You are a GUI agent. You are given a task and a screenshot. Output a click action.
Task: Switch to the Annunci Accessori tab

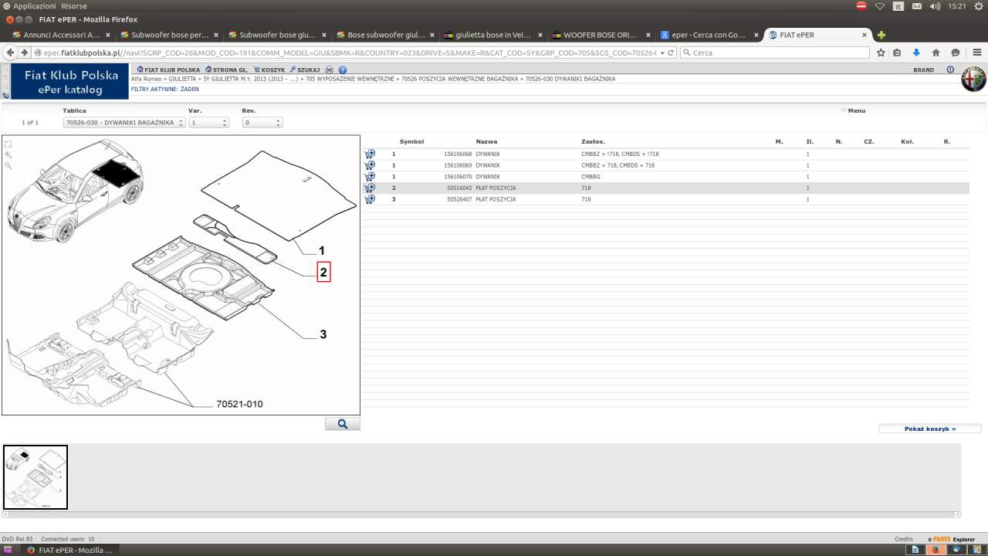(x=62, y=35)
